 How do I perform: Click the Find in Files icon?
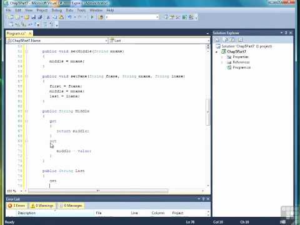coord(101,17)
